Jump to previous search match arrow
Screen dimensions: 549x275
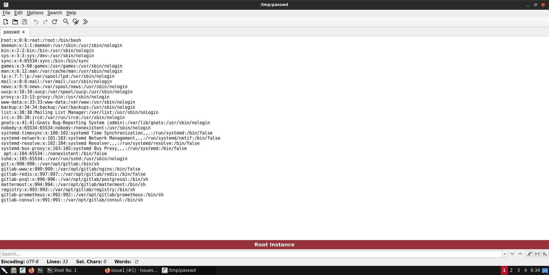tap(520, 254)
